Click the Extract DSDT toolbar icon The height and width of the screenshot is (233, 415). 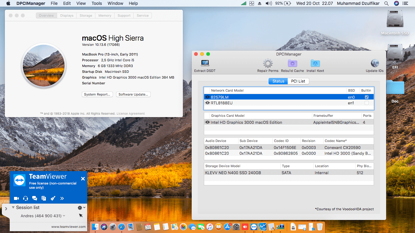[x=205, y=63]
